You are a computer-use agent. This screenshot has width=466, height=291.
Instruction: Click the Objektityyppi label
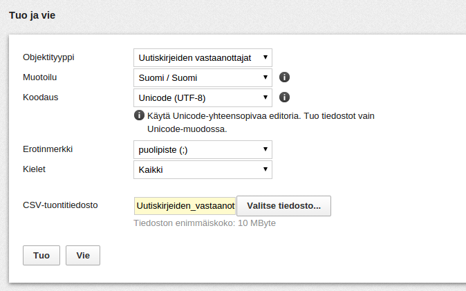coord(48,57)
